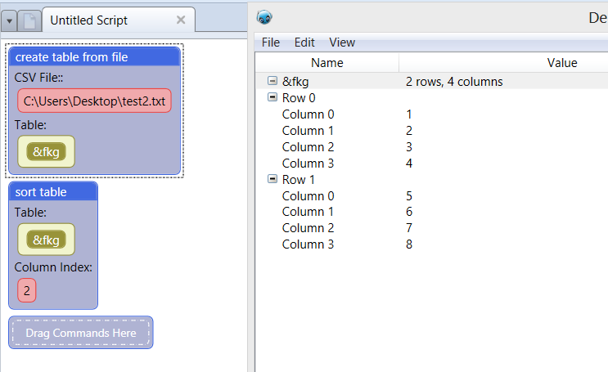Collapse the Row 0 node
The width and height of the screenshot is (608, 372).
[x=272, y=96]
